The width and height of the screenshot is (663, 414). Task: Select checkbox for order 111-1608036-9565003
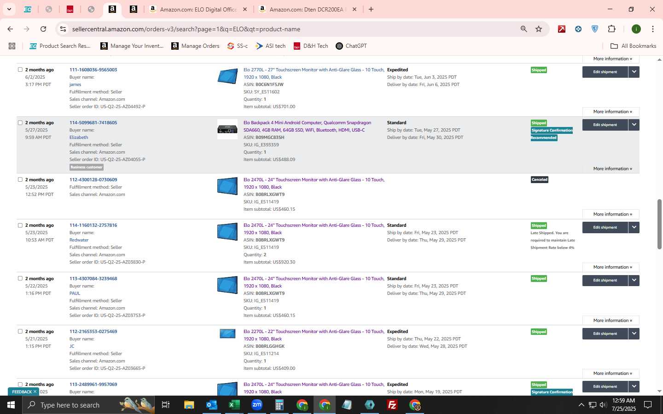point(20,70)
